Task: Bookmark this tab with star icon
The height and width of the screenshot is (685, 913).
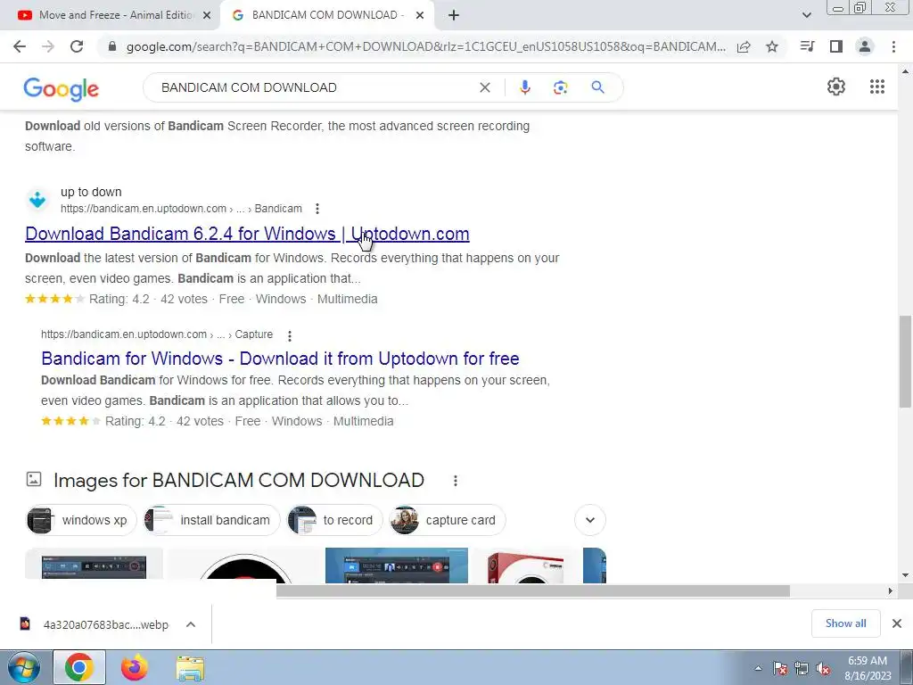Action: 772,46
